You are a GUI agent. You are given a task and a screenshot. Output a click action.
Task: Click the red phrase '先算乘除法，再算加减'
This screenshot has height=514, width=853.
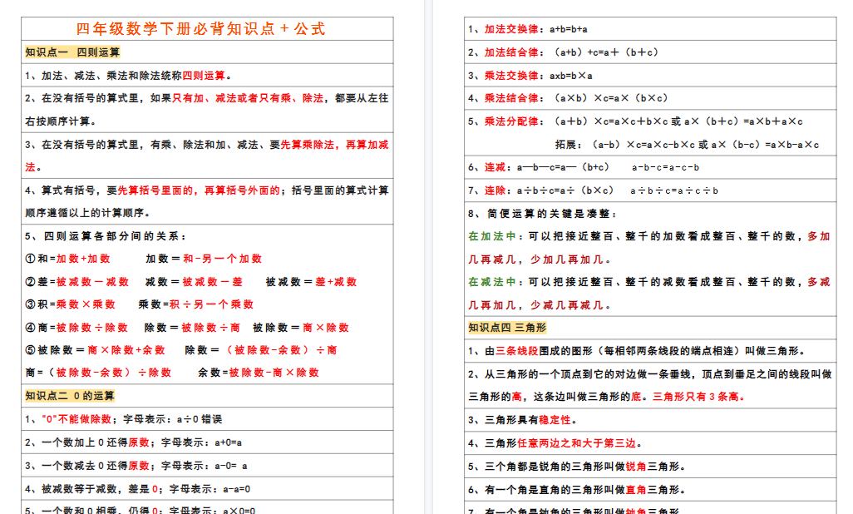pos(334,145)
